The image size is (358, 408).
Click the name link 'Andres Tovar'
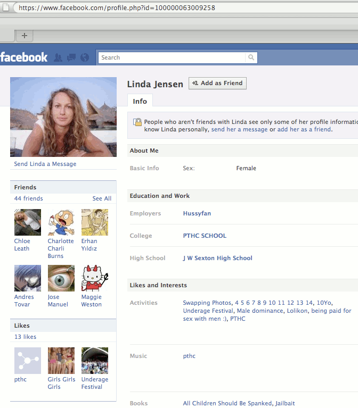coord(24,301)
